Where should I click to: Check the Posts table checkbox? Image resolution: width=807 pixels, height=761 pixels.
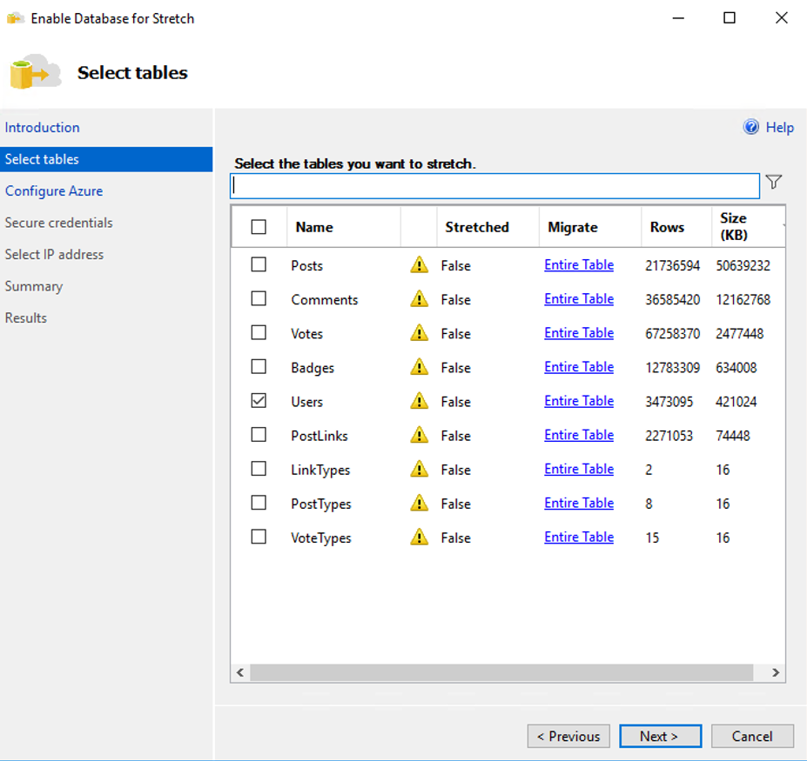click(x=259, y=264)
